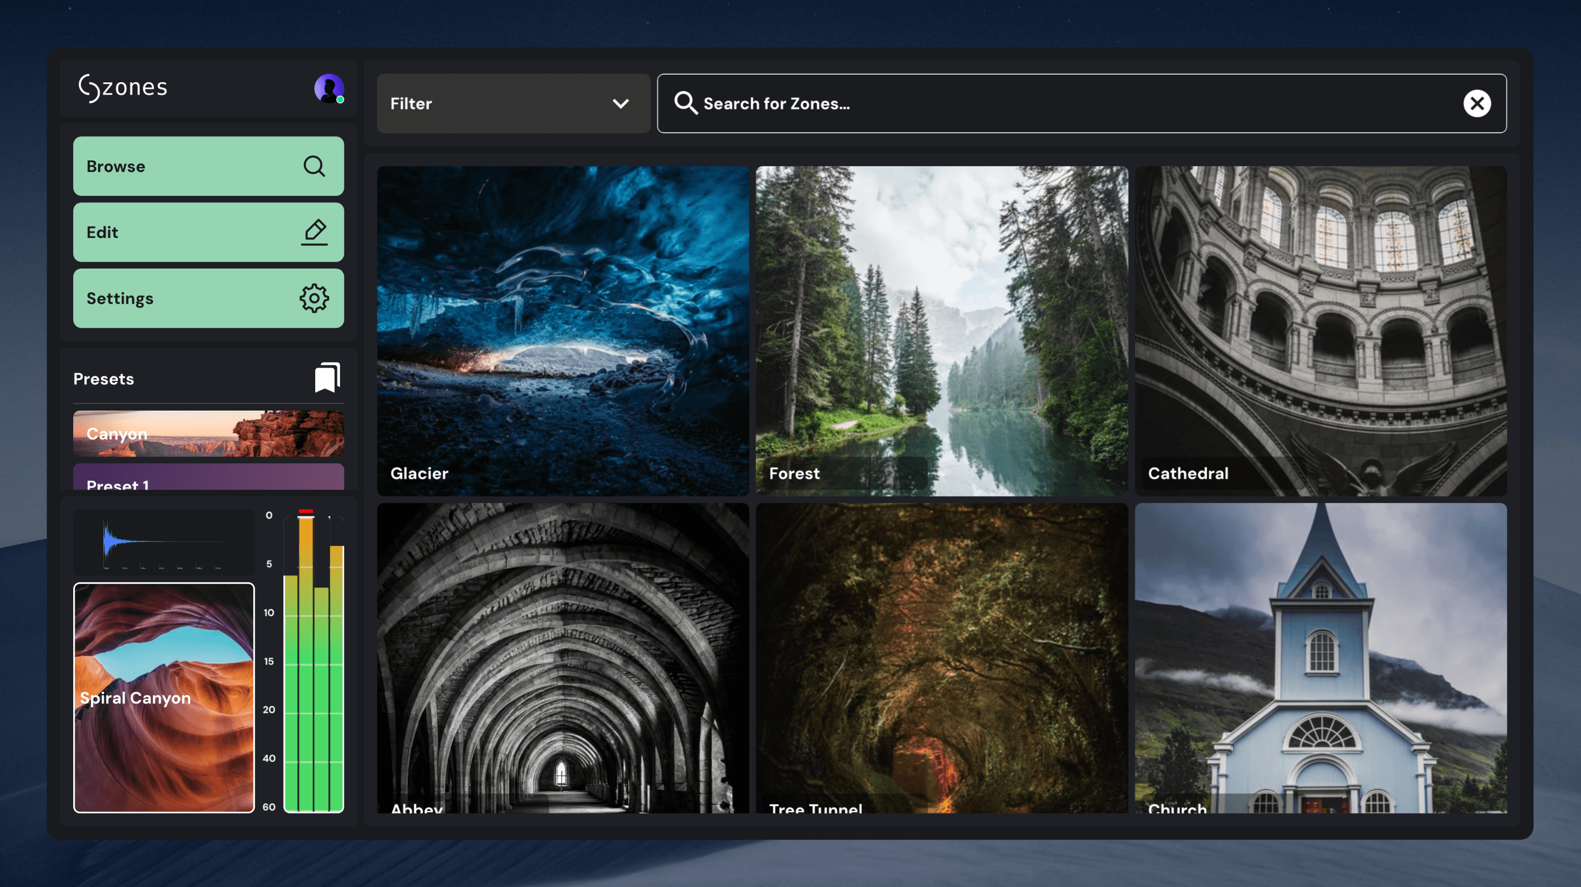Click the search magnifier in search bar
Screen dimensions: 1581x887
pyautogui.click(x=685, y=104)
